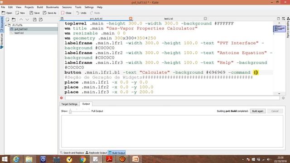Click the Kate taskbar icon
The height and width of the screenshot is (163, 290).
96,159
